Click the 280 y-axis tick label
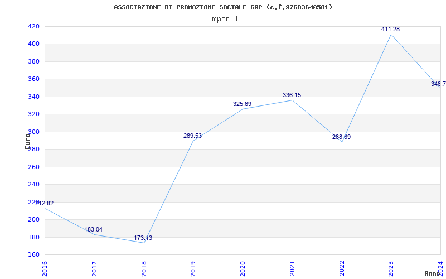The height and width of the screenshot is (279, 446). coord(33,150)
